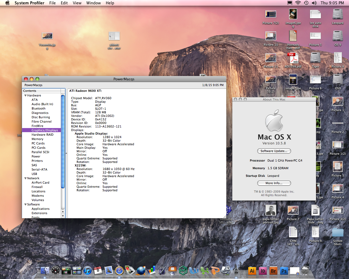
Task: Open AD3398.pdf on the desktop
Action: (x=293, y=58)
